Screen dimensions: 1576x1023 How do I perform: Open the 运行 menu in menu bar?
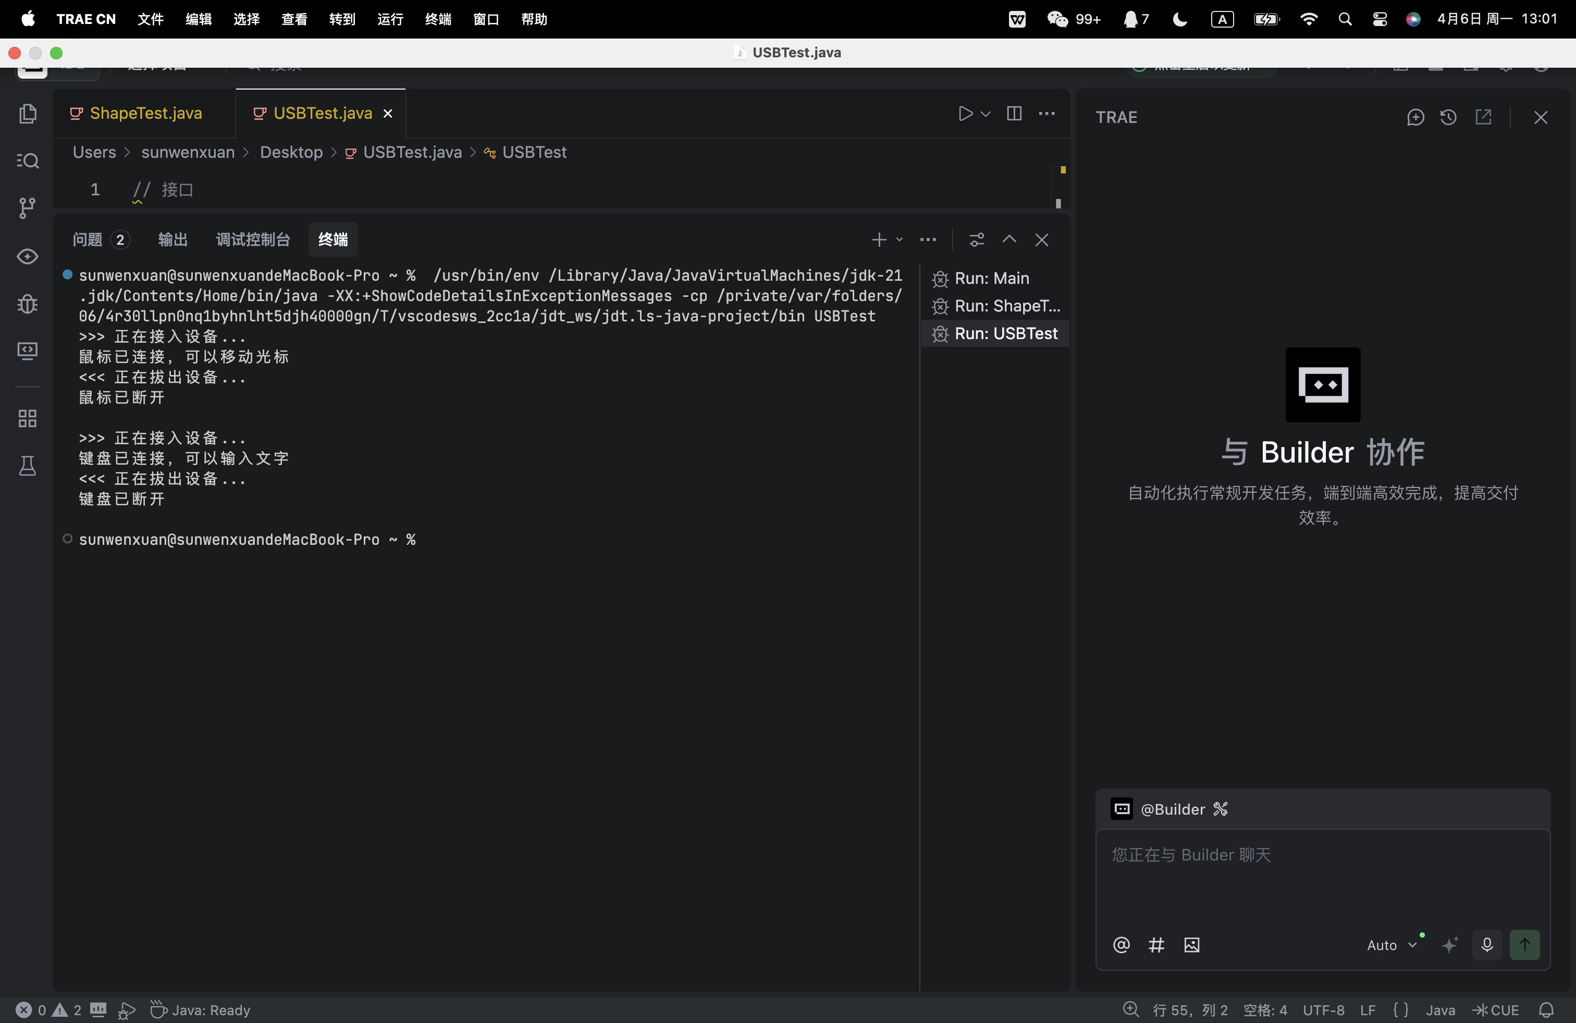point(389,19)
